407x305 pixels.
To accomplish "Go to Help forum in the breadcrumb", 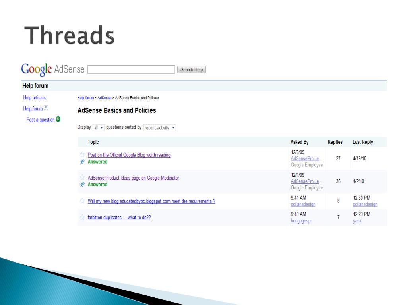I will (86, 98).
